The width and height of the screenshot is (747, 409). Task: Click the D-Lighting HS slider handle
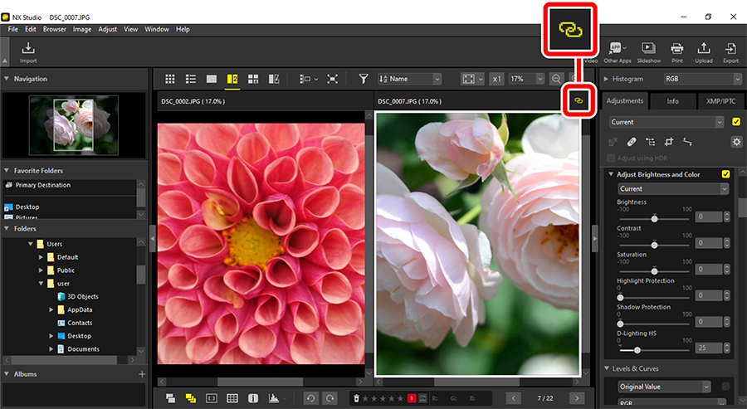637,350
